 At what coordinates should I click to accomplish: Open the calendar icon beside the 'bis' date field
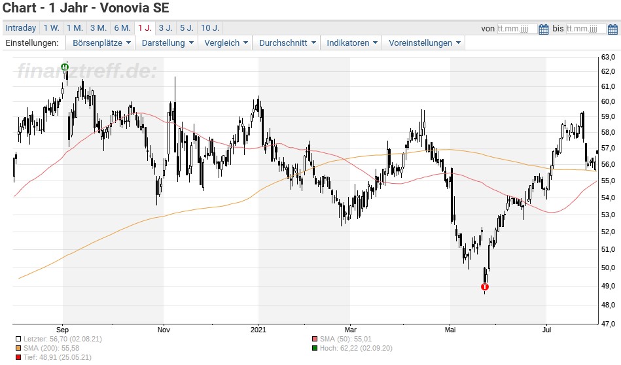612,29
